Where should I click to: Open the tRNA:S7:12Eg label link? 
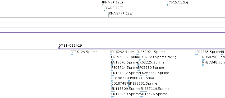177,2
